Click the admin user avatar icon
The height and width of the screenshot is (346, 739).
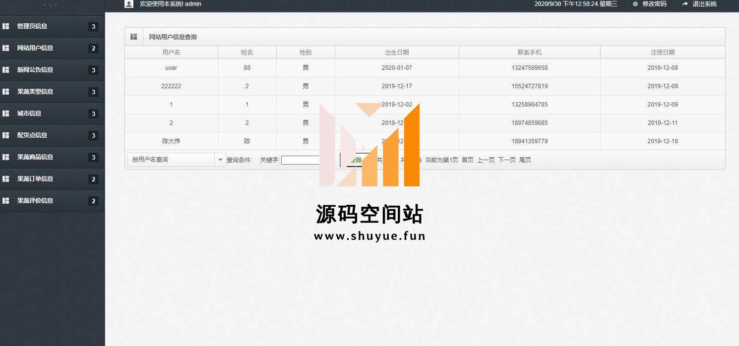(x=129, y=4)
